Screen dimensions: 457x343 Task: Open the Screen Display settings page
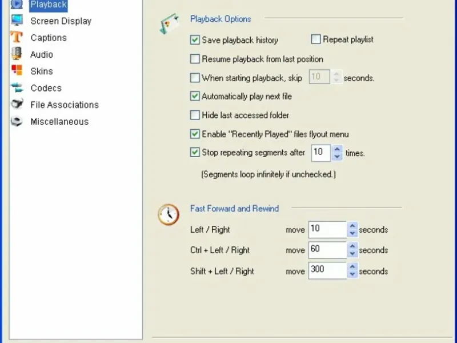(x=61, y=21)
